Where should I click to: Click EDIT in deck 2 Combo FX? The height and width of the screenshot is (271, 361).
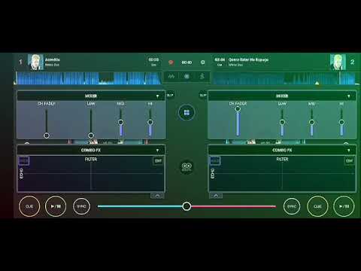(350, 161)
